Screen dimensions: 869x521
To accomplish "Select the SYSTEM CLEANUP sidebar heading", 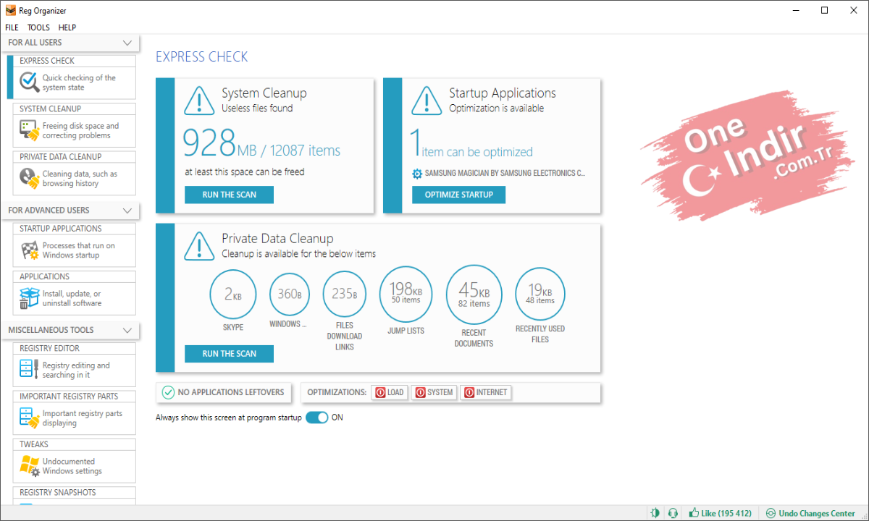I will 50,109.
